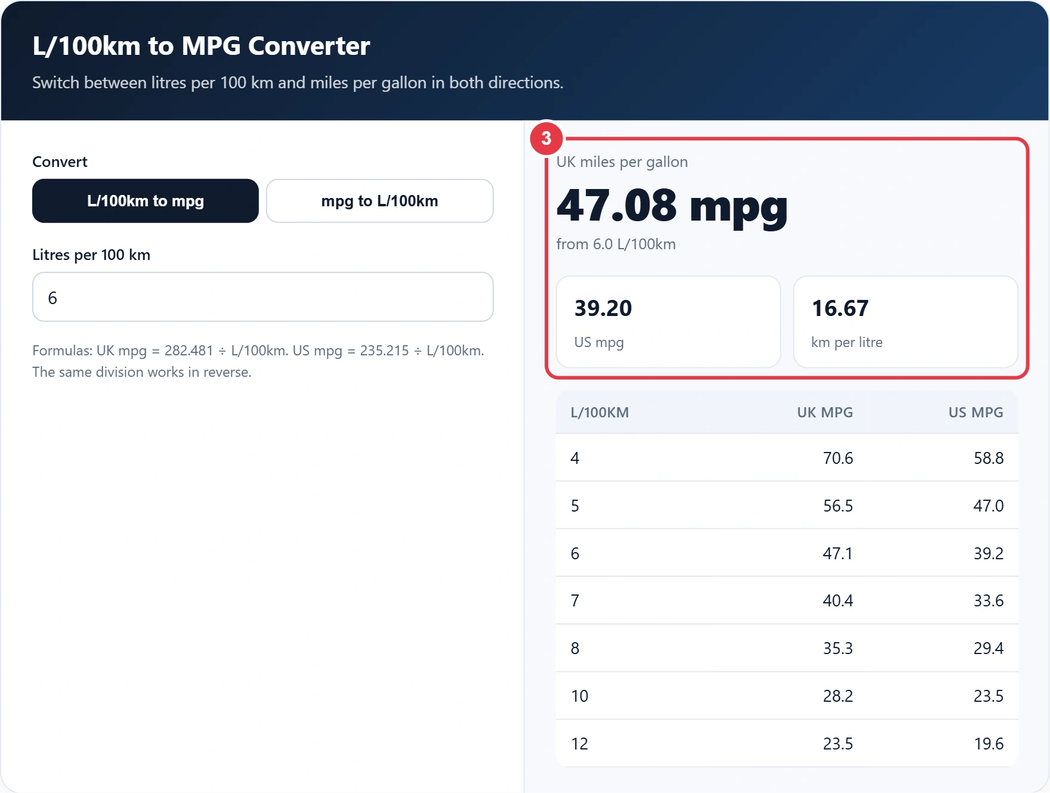Select the 39.2 US mpg cell
Image resolution: width=1050 pixels, height=793 pixels.
tap(989, 553)
